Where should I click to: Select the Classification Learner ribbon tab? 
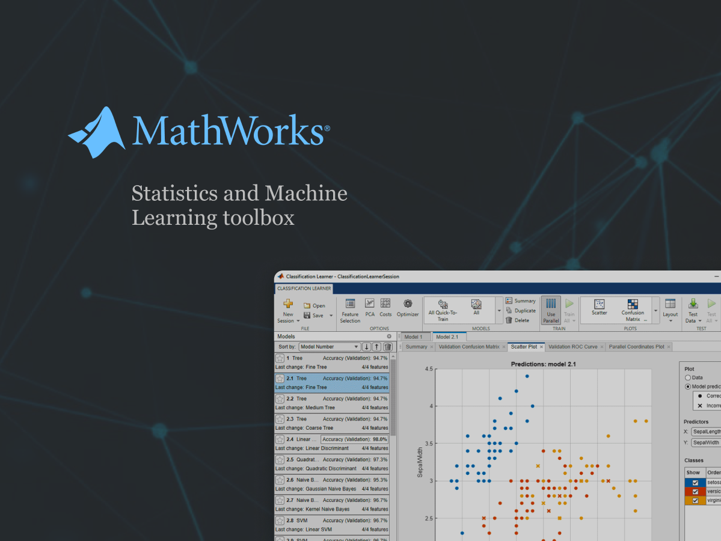click(304, 289)
